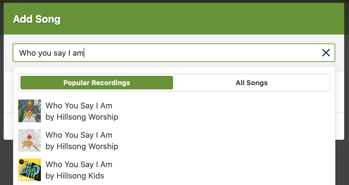Click the Add Song dialog heading
Image resolution: width=349 pixels, height=185 pixels.
[x=37, y=19]
